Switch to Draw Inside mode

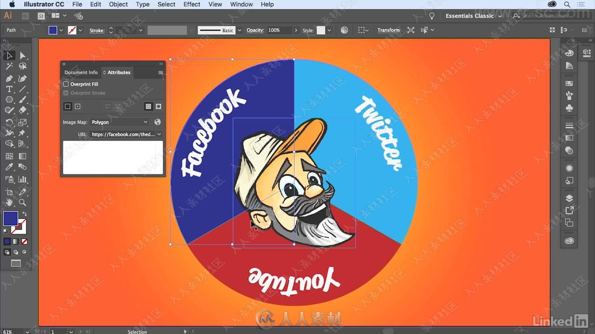pyautogui.click(x=24, y=252)
